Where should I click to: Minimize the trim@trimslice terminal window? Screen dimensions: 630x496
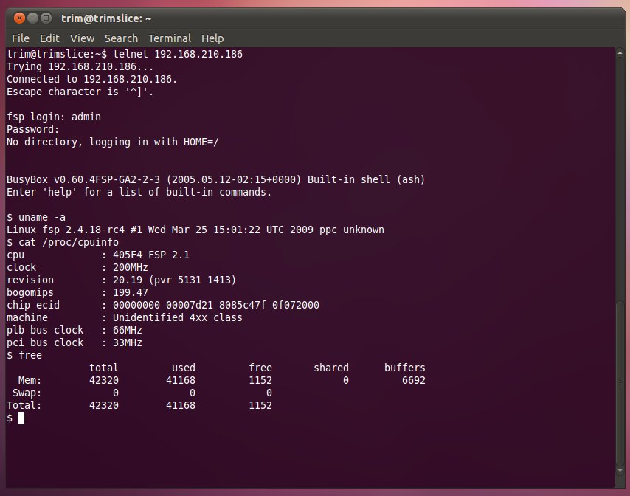[x=33, y=18]
